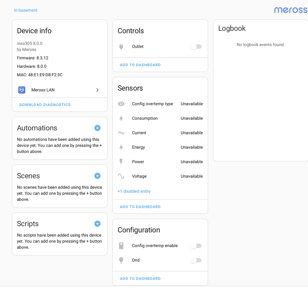
Task: Click the Meross LAN integration icon
Action: tap(22, 90)
